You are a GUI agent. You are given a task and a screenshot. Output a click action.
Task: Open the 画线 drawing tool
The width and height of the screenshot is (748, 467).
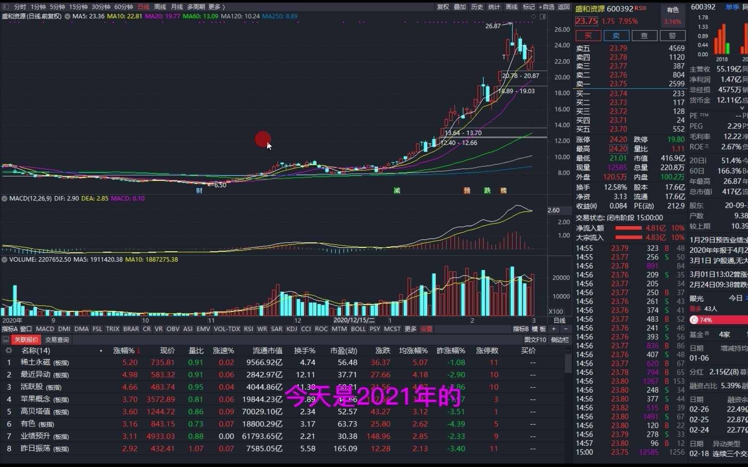[x=512, y=7]
